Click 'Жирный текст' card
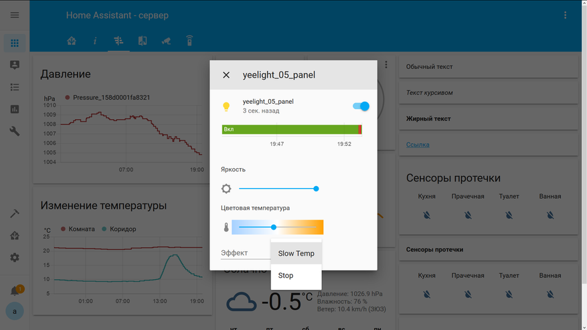Image resolution: width=587 pixels, height=330 pixels. tap(489, 118)
